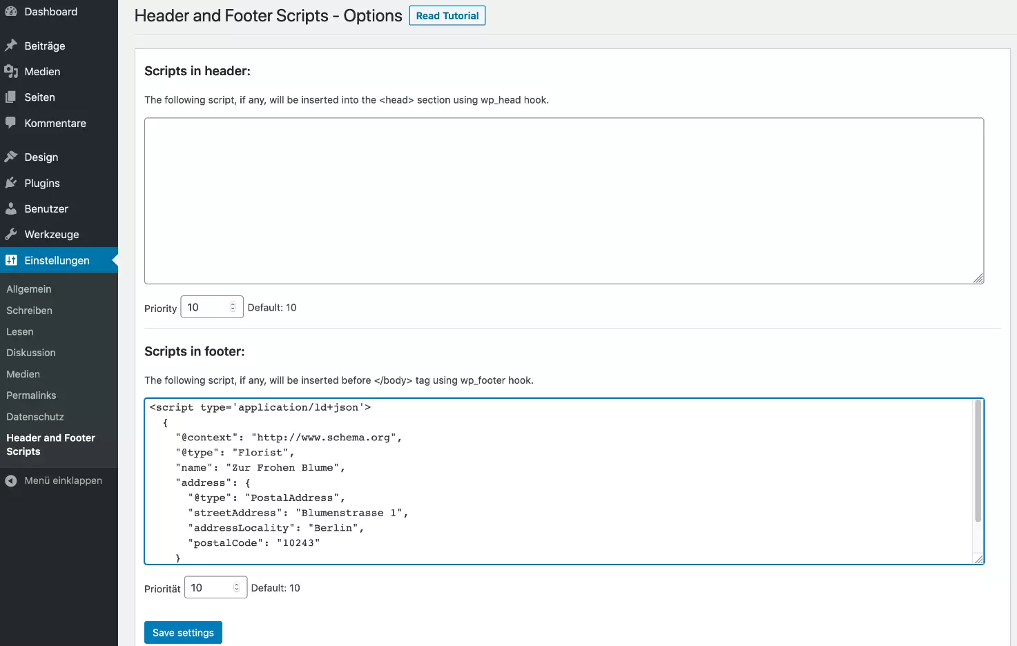Click footer textarea resize handle
1017x646 pixels.
978,559
